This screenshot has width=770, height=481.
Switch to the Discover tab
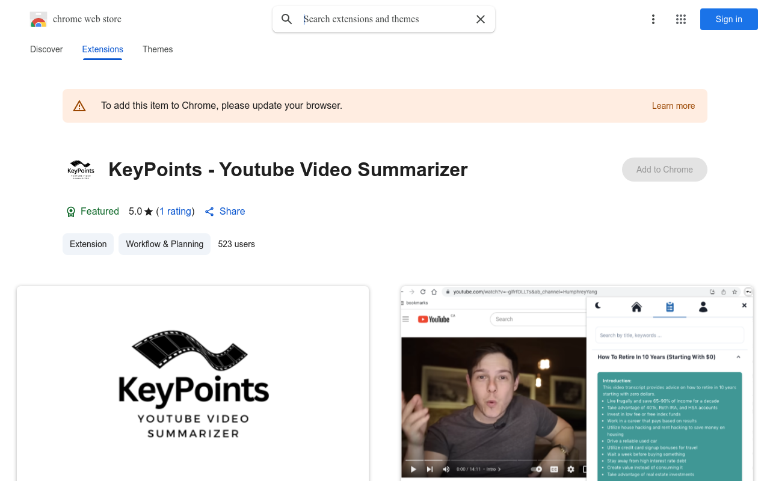coord(46,49)
